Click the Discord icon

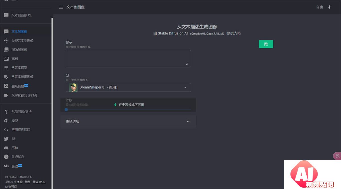[6, 148]
